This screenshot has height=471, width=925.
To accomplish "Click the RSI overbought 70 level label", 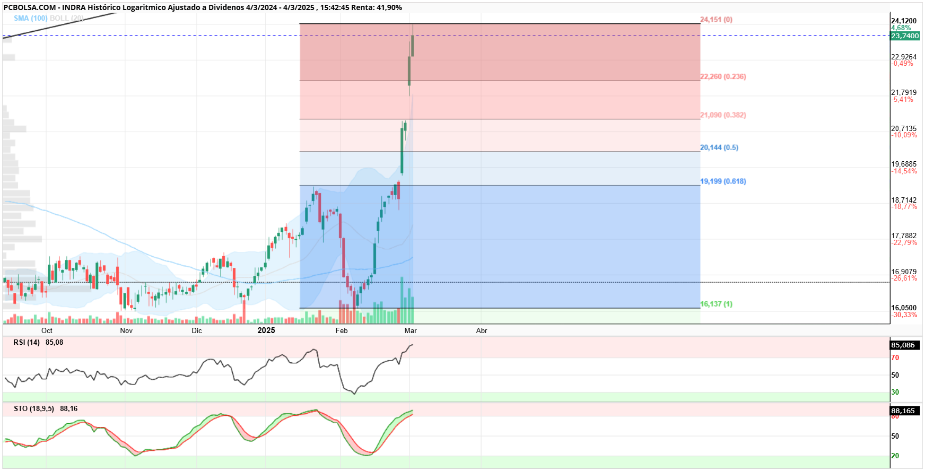I will click(895, 357).
